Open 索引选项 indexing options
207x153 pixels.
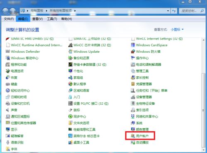[x=140, y=110]
